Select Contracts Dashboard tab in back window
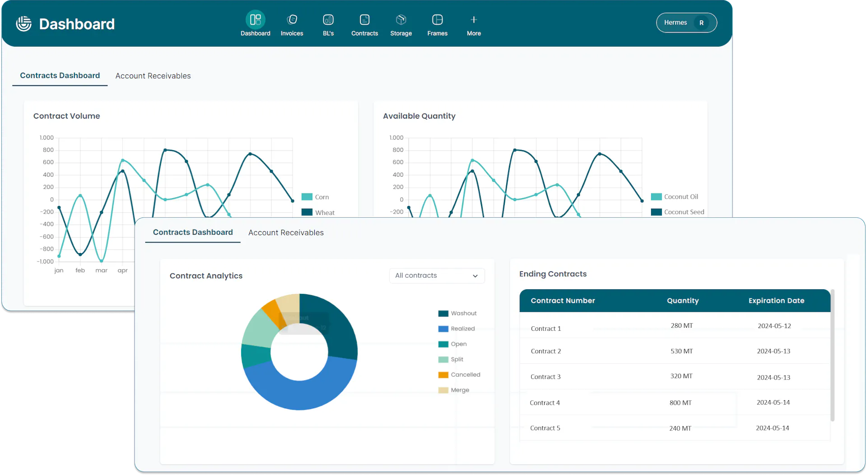Image resolution: width=867 pixels, height=475 pixels. tap(60, 76)
